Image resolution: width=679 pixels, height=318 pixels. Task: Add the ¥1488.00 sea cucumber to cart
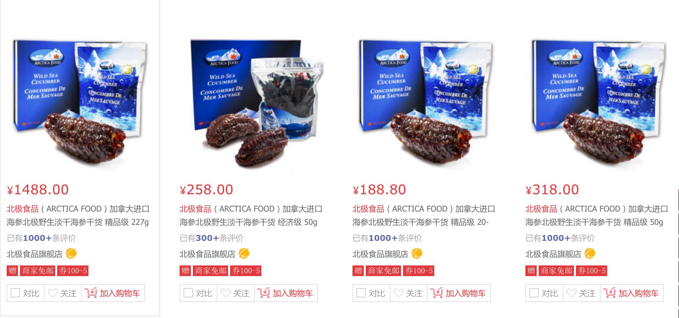[113, 293]
